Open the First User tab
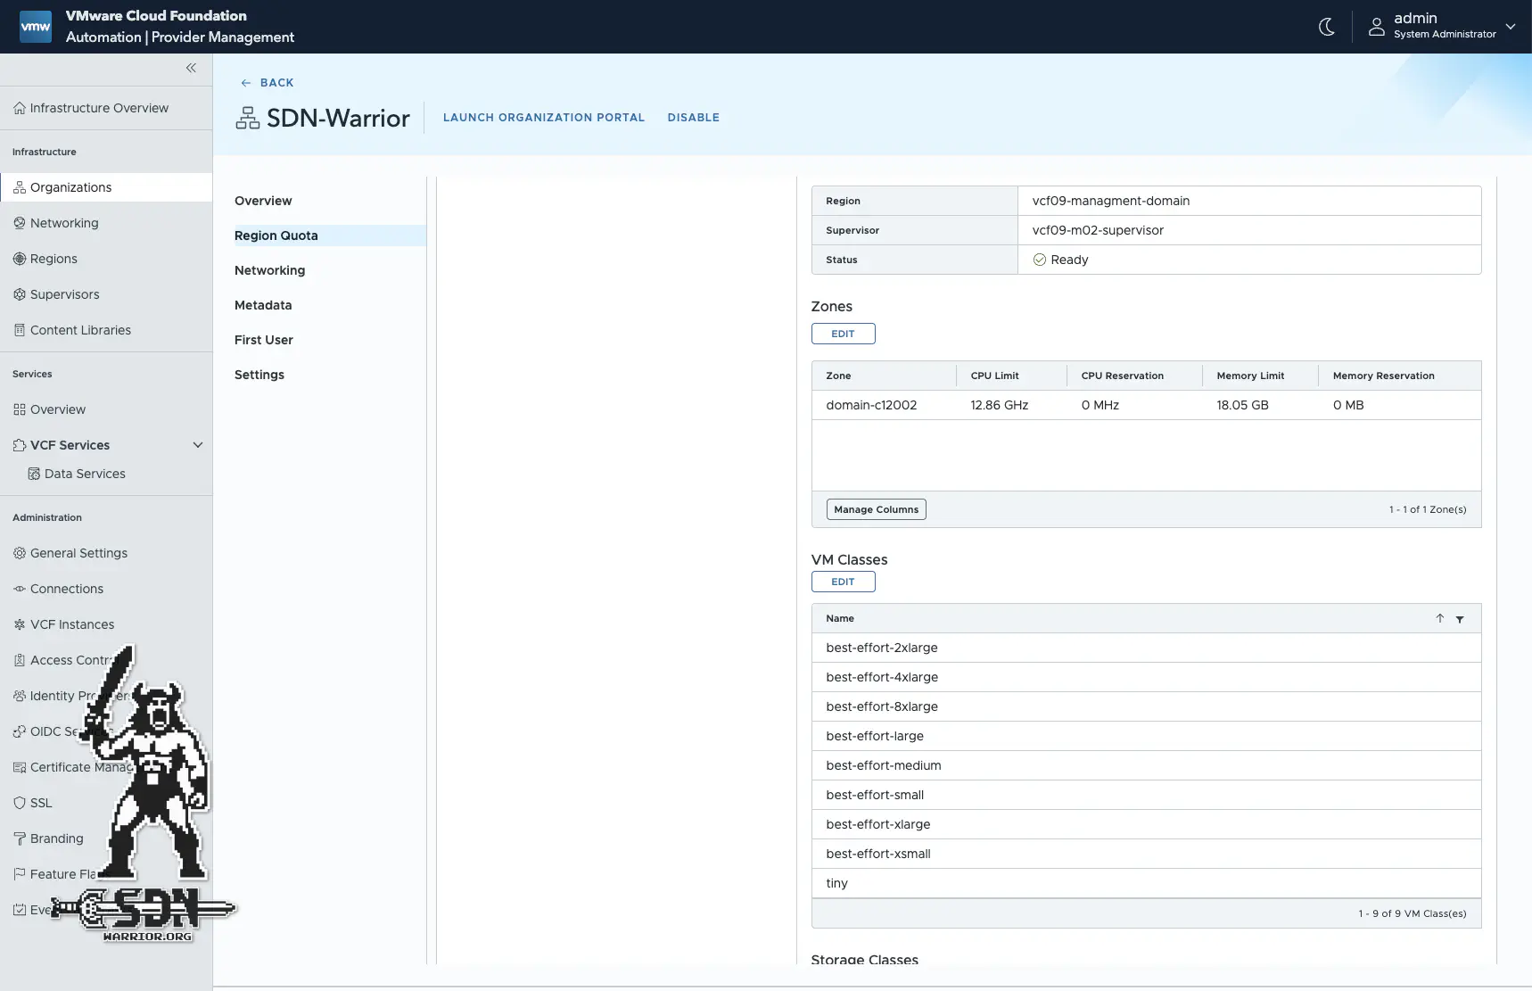This screenshot has height=991, width=1532. point(263,340)
